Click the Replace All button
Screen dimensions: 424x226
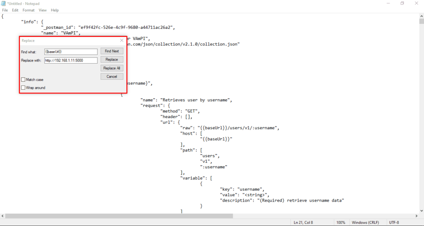click(112, 68)
